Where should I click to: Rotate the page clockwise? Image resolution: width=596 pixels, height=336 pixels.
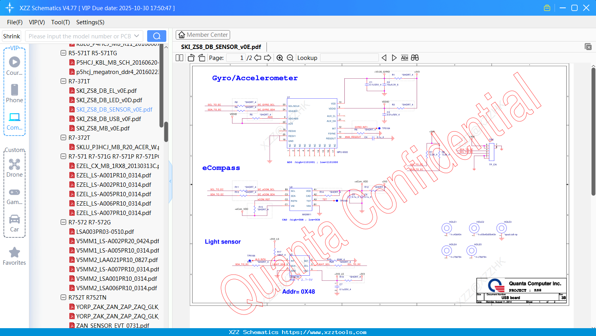[x=202, y=58]
